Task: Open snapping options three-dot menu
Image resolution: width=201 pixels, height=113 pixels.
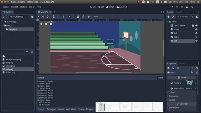Action: click(73, 17)
